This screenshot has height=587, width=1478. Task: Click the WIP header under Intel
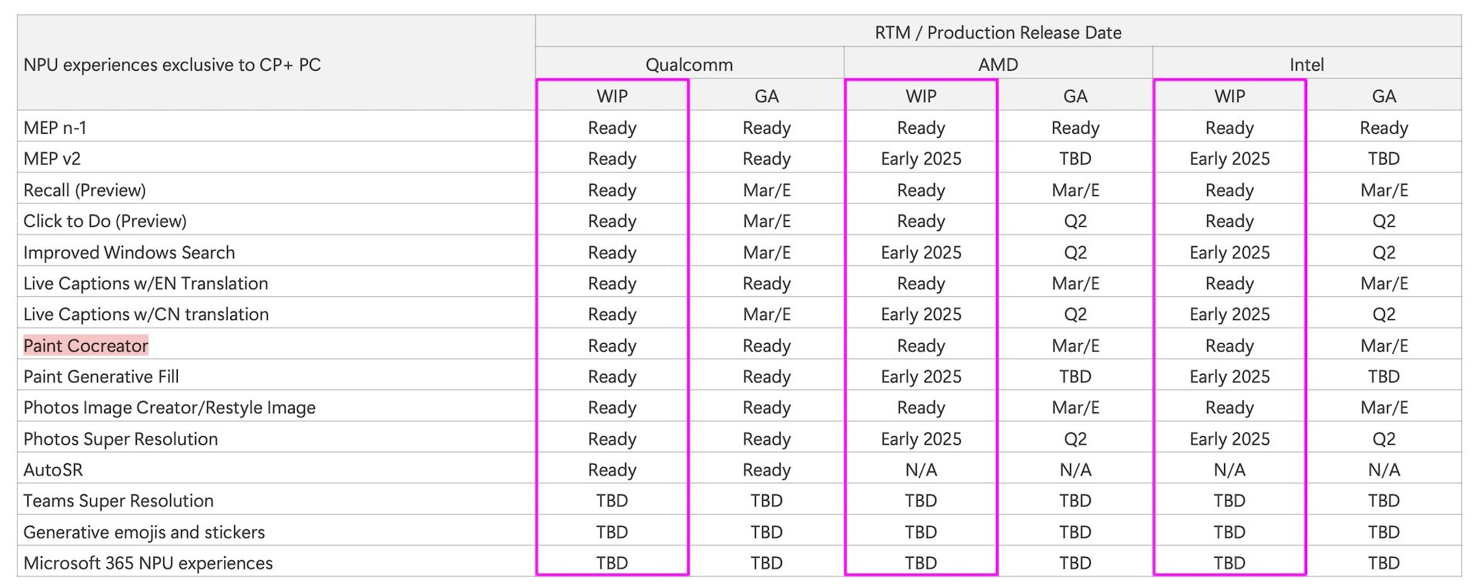tap(1229, 96)
